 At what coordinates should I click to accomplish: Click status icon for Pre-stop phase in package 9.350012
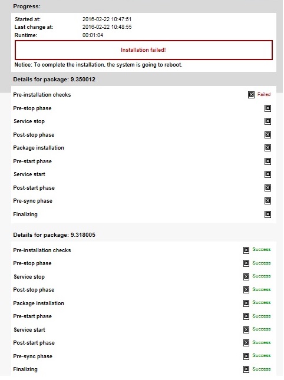pyautogui.click(x=268, y=108)
